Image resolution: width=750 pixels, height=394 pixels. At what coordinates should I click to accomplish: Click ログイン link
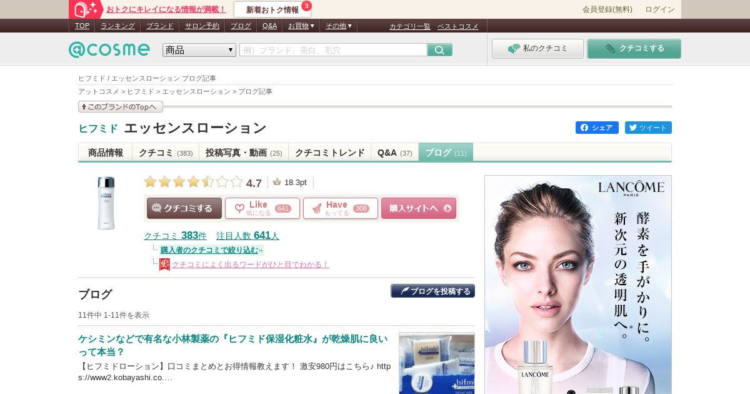coord(660,9)
